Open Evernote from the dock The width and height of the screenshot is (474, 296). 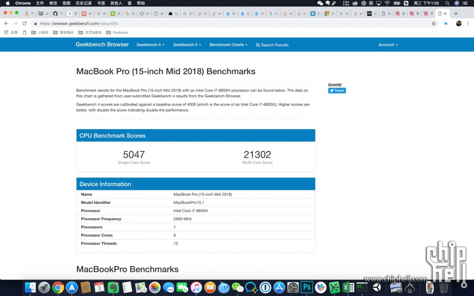point(113,287)
